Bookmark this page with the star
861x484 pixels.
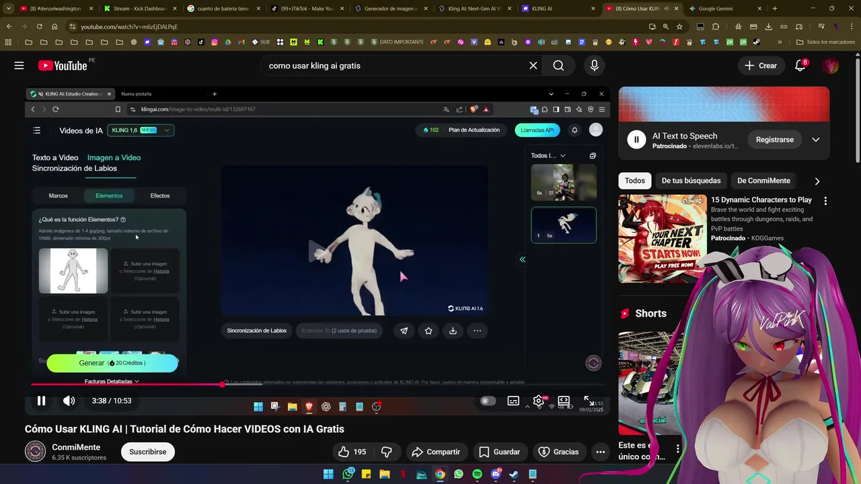tap(679, 26)
